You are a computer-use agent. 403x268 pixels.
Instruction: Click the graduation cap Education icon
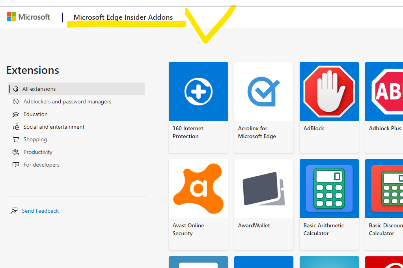[x=16, y=114]
